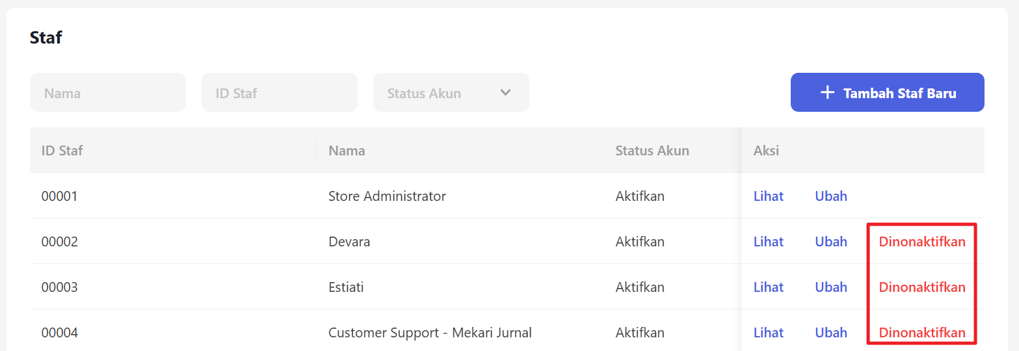Image resolution: width=1019 pixels, height=351 pixels.
Task: Deactivate Customer Support - Mekari Jurnal account
Action: pyautogui.click(x=921, y=333)
